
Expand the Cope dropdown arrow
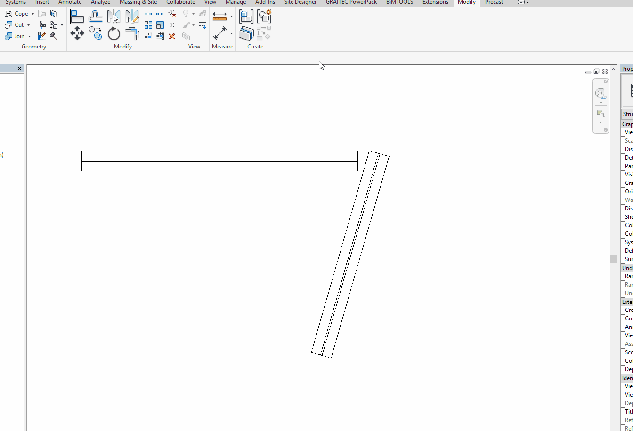tap(32, 13)
